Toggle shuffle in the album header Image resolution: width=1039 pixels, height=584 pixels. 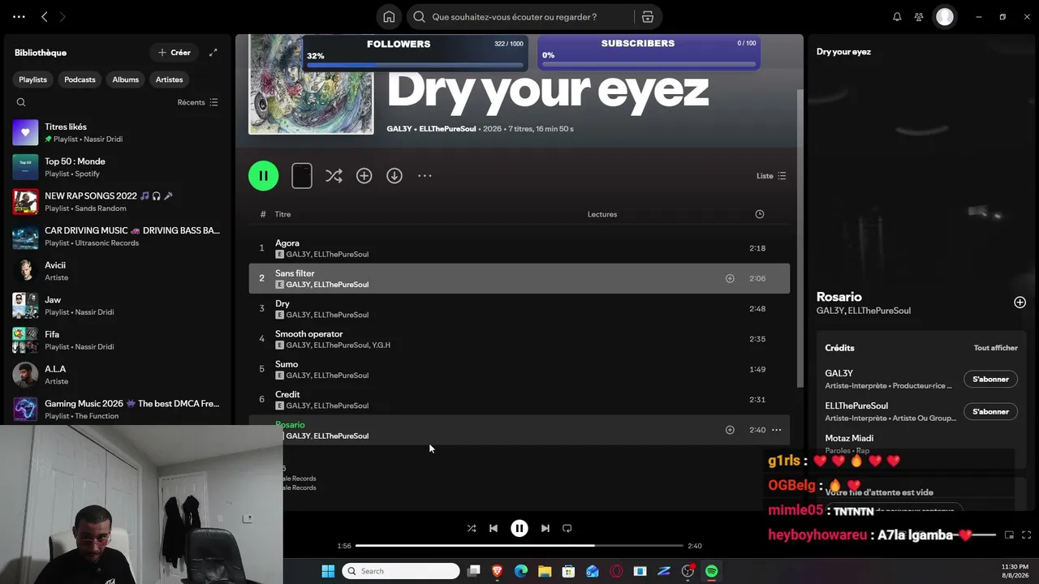pyautogui.click(x=334, y=176)
